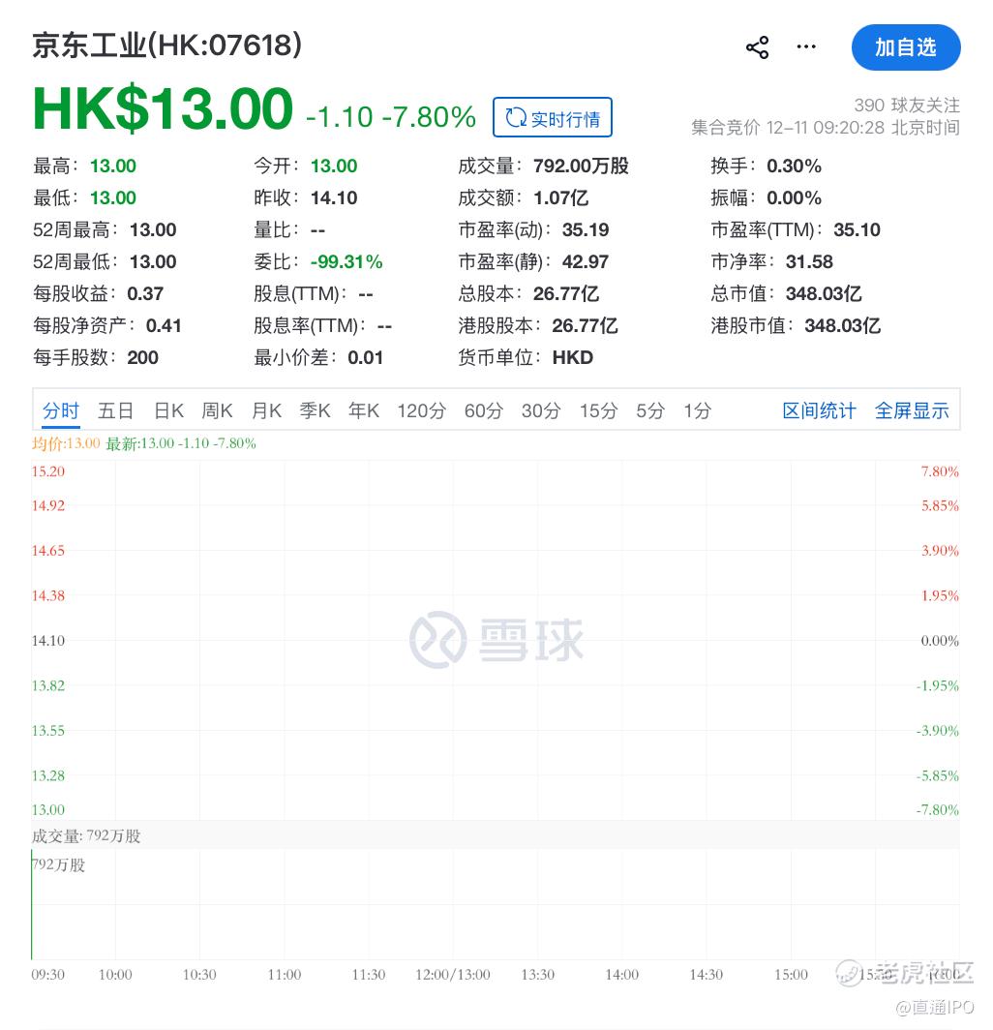Click the 每手股数 200 value
The image size is (993, 1030).
142,357
